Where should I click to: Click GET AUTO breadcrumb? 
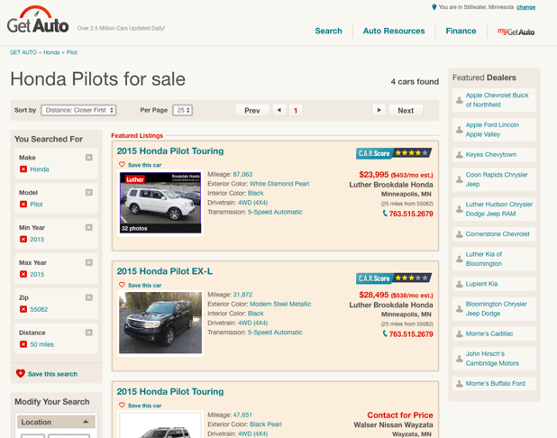[23, 52]
